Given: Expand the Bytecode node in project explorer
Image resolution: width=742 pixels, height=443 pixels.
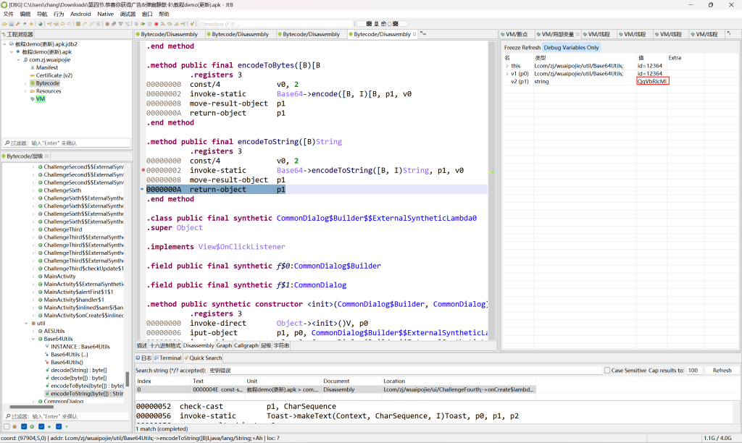Looking at the screenshot, I should (25, 83).
